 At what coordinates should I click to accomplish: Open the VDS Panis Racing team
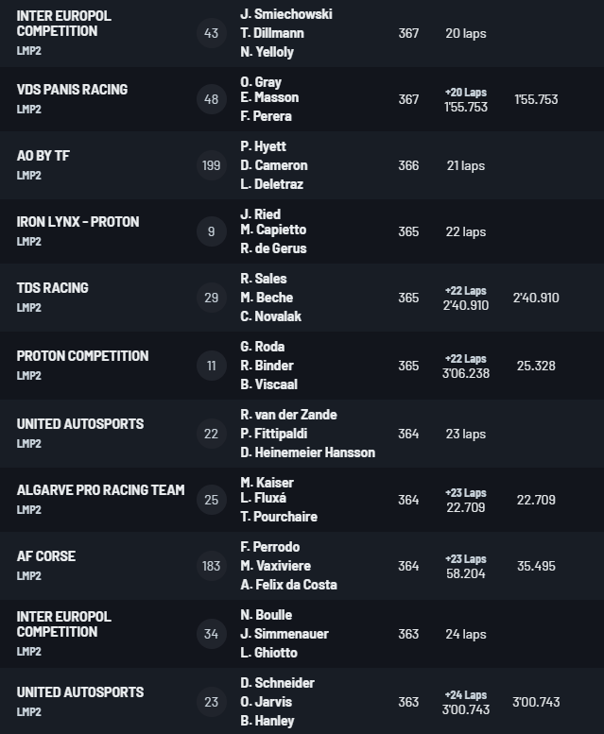pyautogui.click(x=72, y=90)
